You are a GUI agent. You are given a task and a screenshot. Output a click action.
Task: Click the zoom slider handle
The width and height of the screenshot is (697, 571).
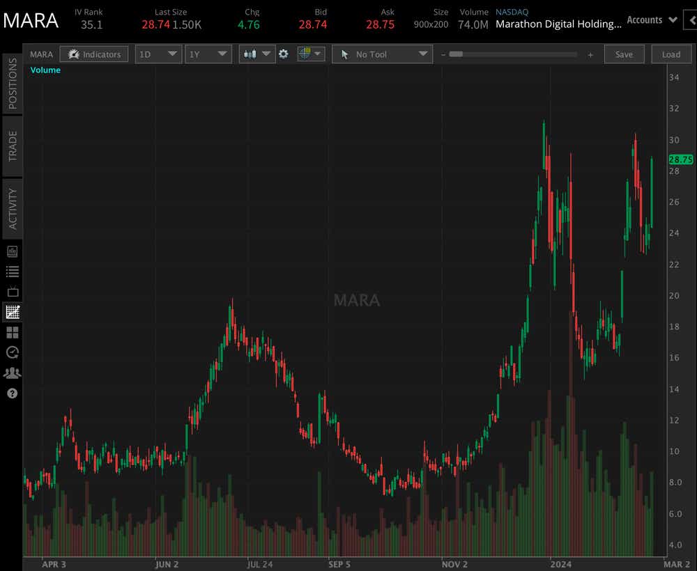click(x=456, y=54)
